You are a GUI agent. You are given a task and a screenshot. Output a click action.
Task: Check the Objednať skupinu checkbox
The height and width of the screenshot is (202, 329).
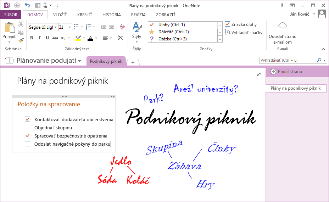pyautogui.click(x=28, y=128)
